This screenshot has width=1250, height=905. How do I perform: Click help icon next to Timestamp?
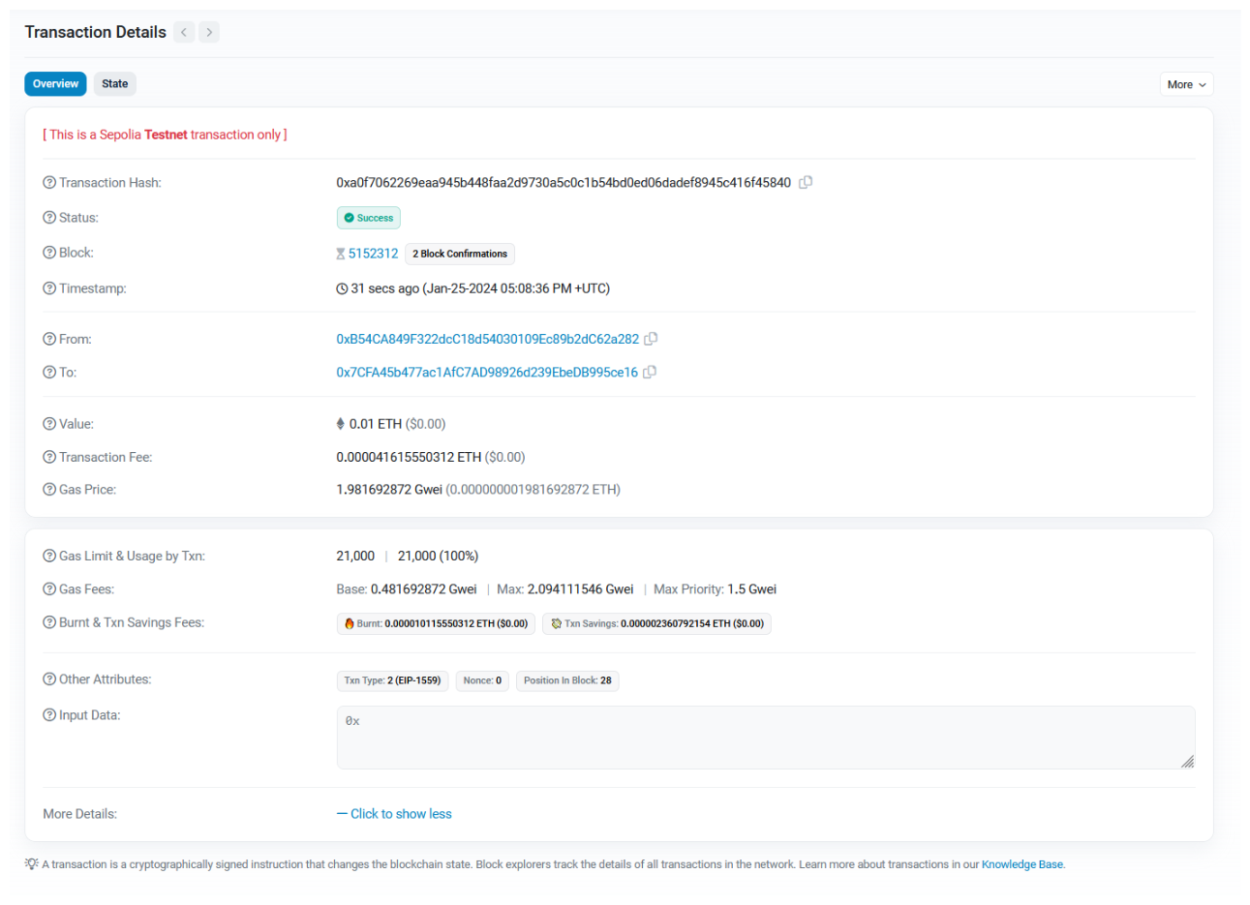(x=49, y=288)
